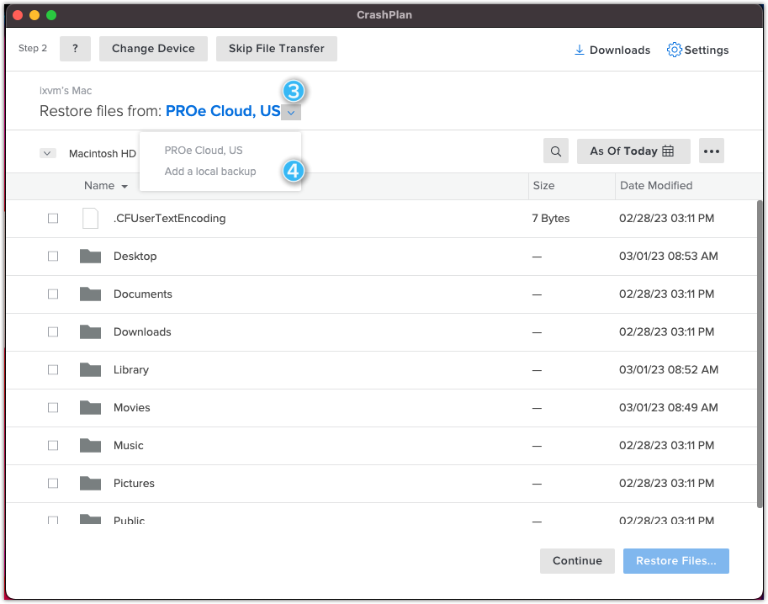Select the Desktop folder checkbox
768x604 pixels.
pyautogui.click(x=53, y=257)
